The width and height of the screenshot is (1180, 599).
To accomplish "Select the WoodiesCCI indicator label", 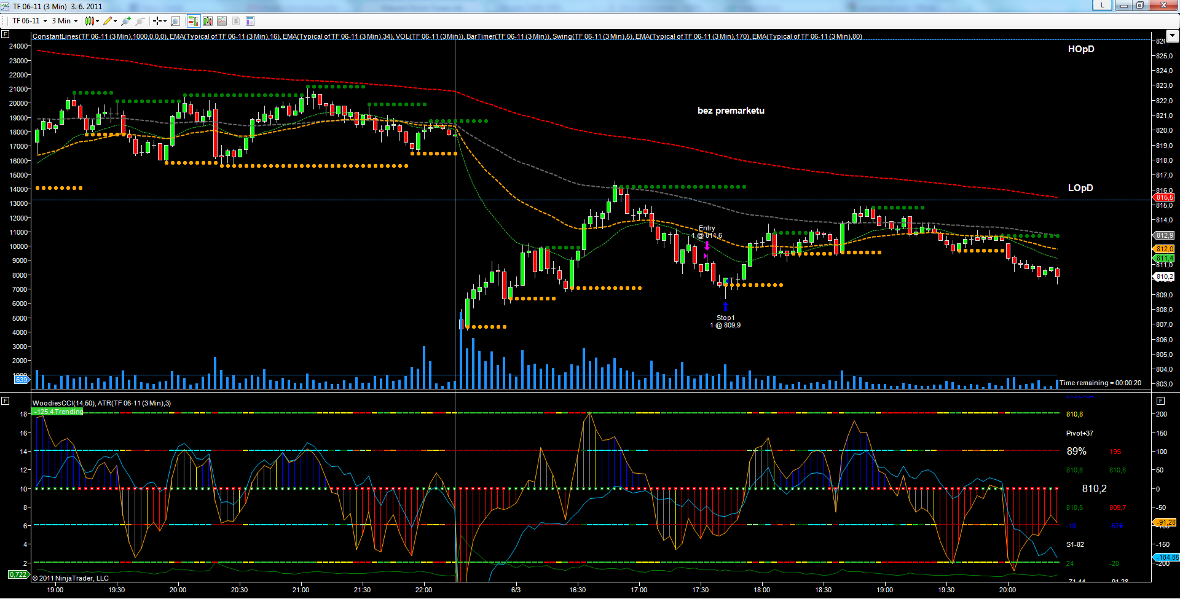I will (101, 403).
